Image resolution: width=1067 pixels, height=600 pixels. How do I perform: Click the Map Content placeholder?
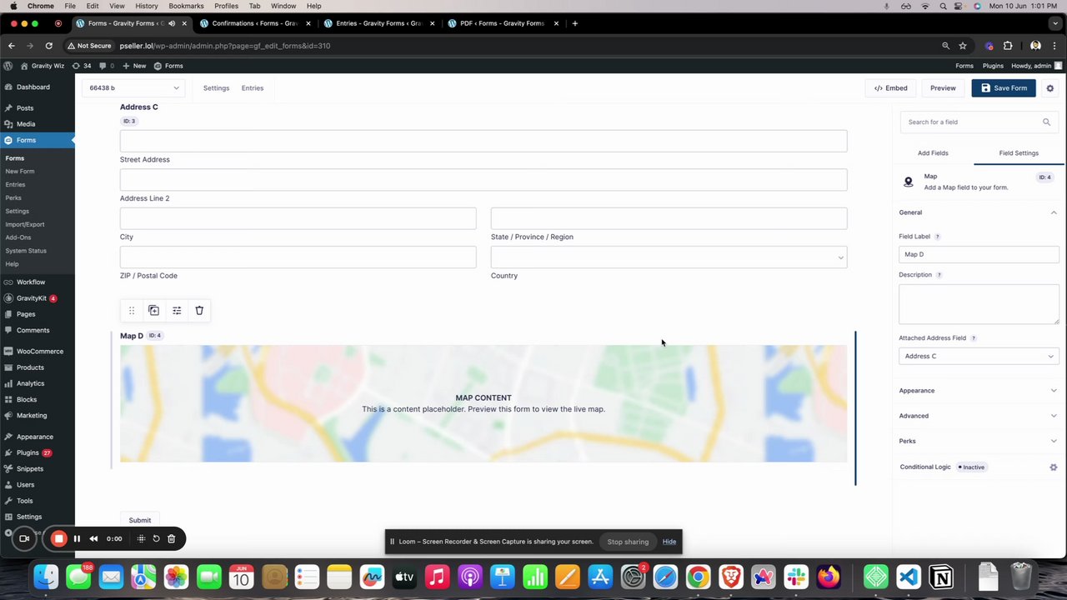point(483,403)
